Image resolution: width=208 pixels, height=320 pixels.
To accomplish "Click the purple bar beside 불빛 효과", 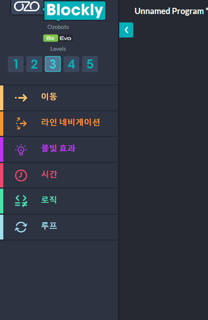I will (x=2, y=149).
